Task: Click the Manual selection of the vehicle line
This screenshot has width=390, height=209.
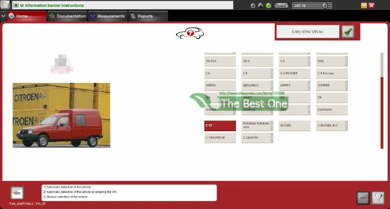Action: pos(66,197)
